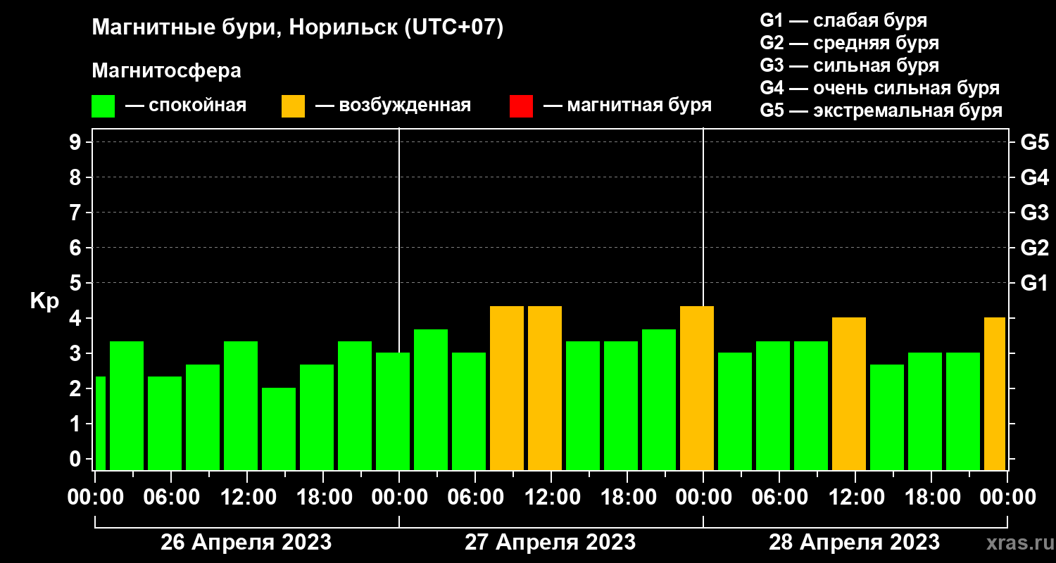This screenshot has width=1056, height=563.
Task: Click the Kp axis value '9'
Action: coord(77,142)
